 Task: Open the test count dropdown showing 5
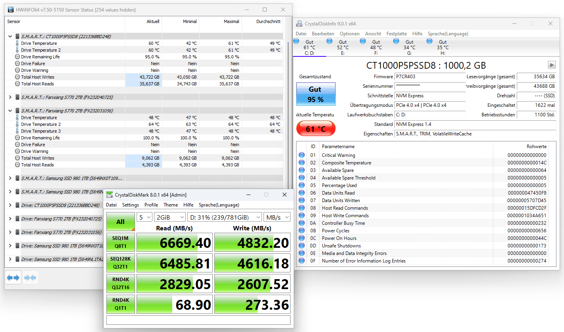click(x=144, y=217)
